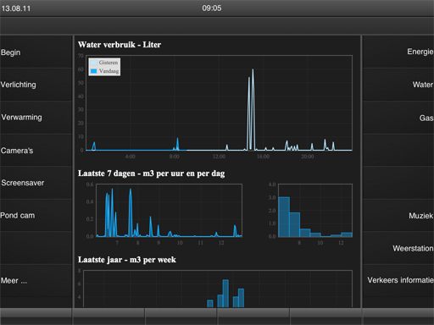Go to Weerstation
This screenshot has height=325, width=434.
(x=398, y=248)
